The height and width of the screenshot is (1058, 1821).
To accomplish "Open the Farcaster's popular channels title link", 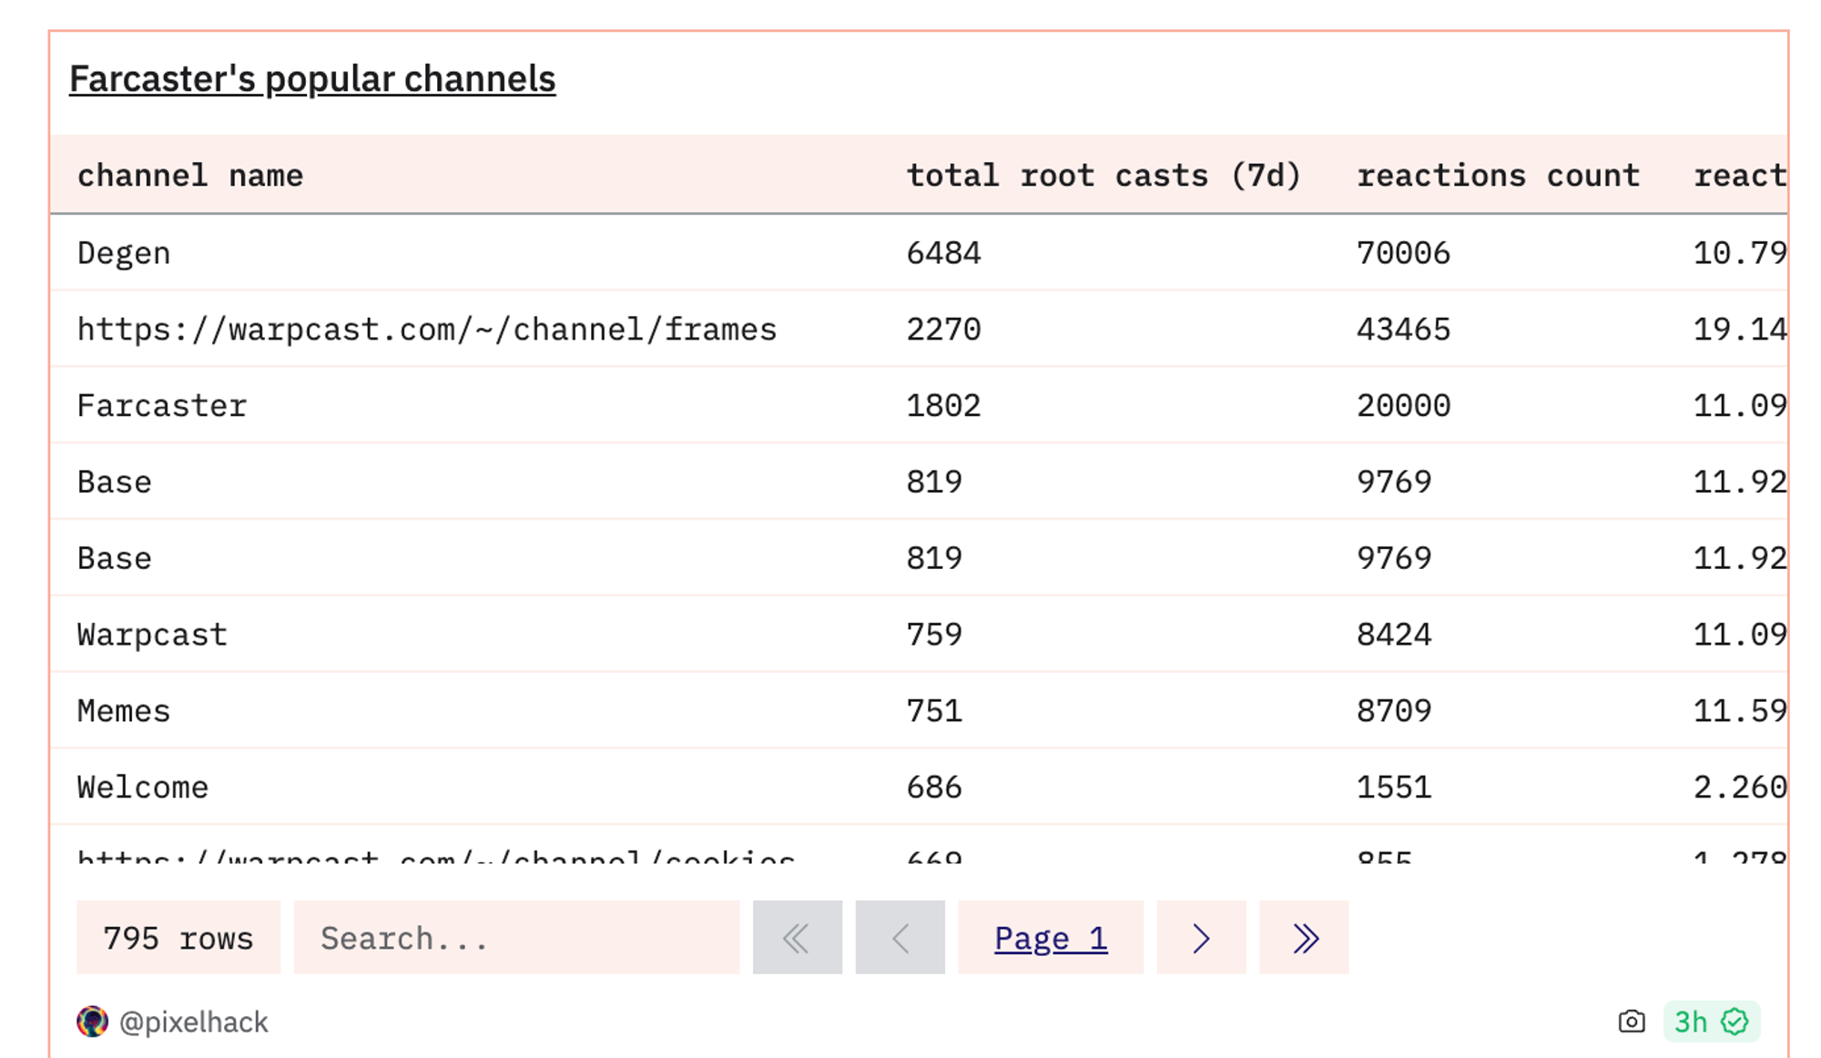I will 312,79.
